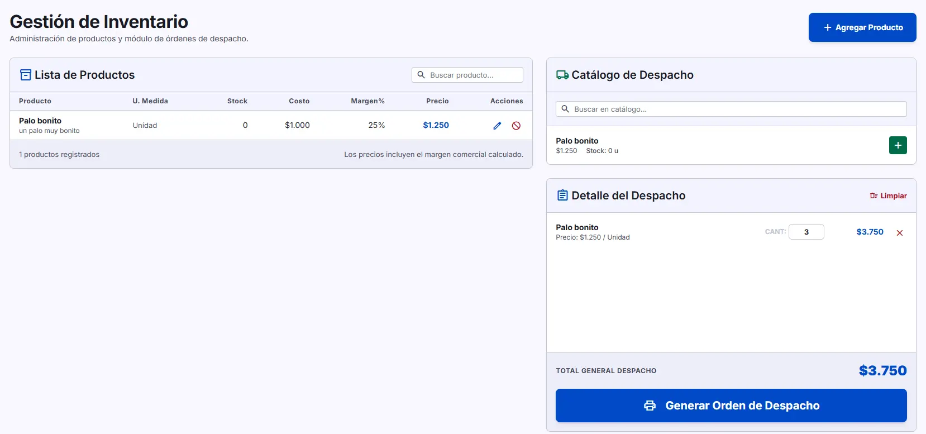Click the $1.000 cost cell
Viewport: 926px width, 434px height.
coord(297,125)
